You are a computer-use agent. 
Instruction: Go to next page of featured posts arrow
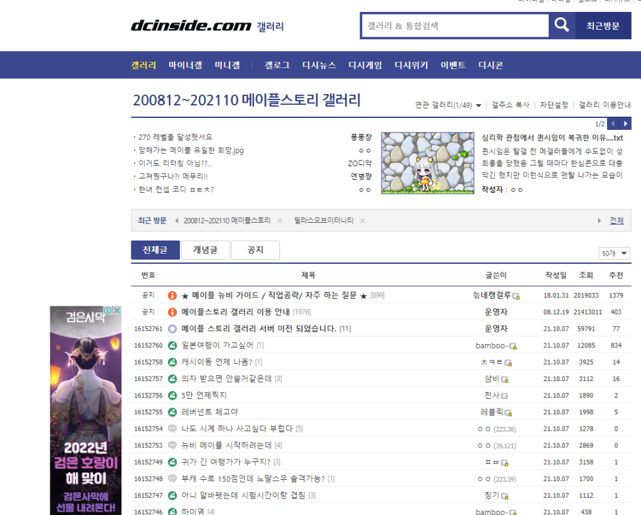(x=626, y=123)
